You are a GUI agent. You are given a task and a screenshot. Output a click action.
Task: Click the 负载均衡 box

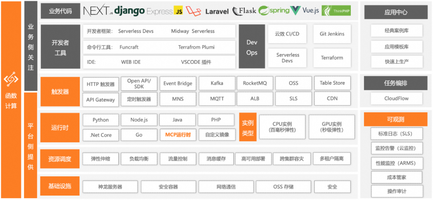click(x=139, y=159)
